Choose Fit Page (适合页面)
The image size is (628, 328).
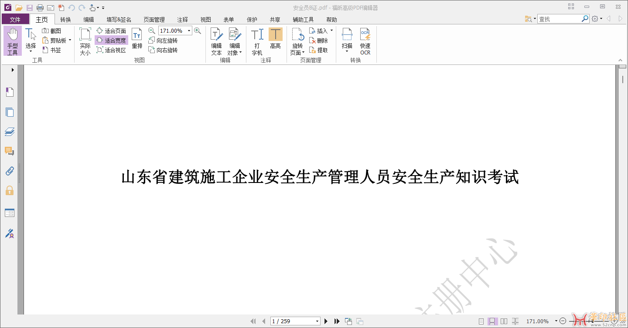click(x=111, y=31)
